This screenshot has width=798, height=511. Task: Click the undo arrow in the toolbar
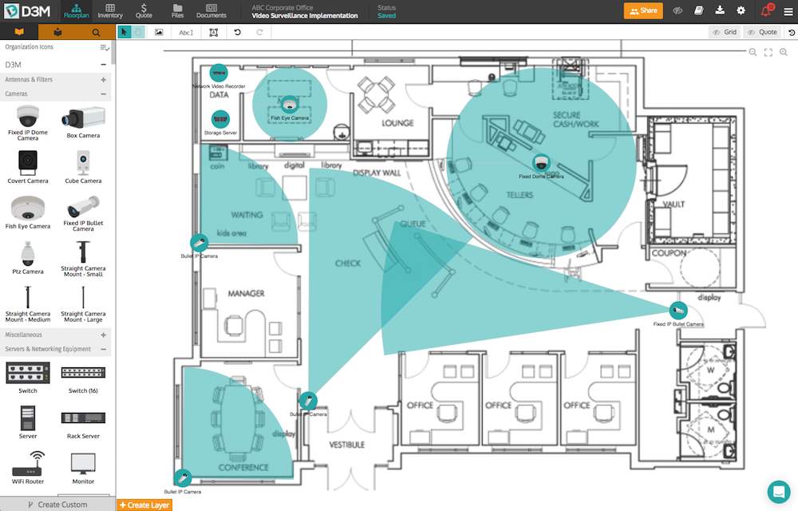pyautogui.click(x=237, y=32)
